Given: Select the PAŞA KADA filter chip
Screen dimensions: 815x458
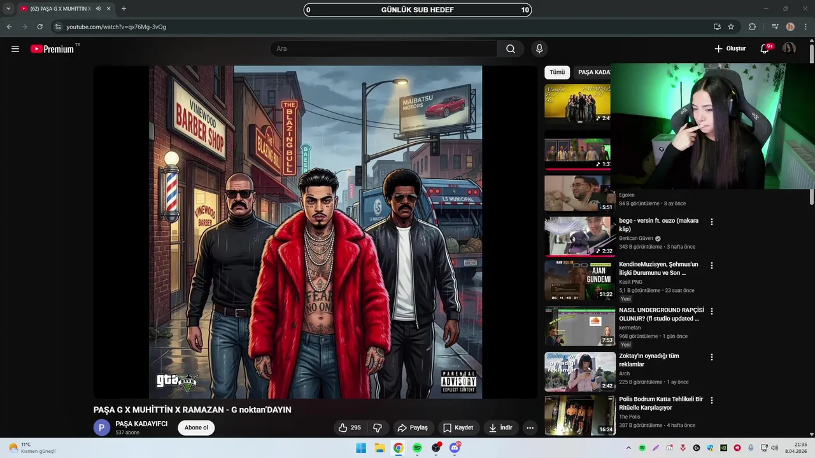Looking at the screenshot, I should tap(593, 73).
